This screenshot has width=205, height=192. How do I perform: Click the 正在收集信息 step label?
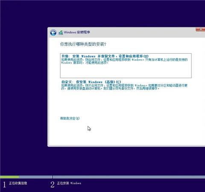point(18,183)
